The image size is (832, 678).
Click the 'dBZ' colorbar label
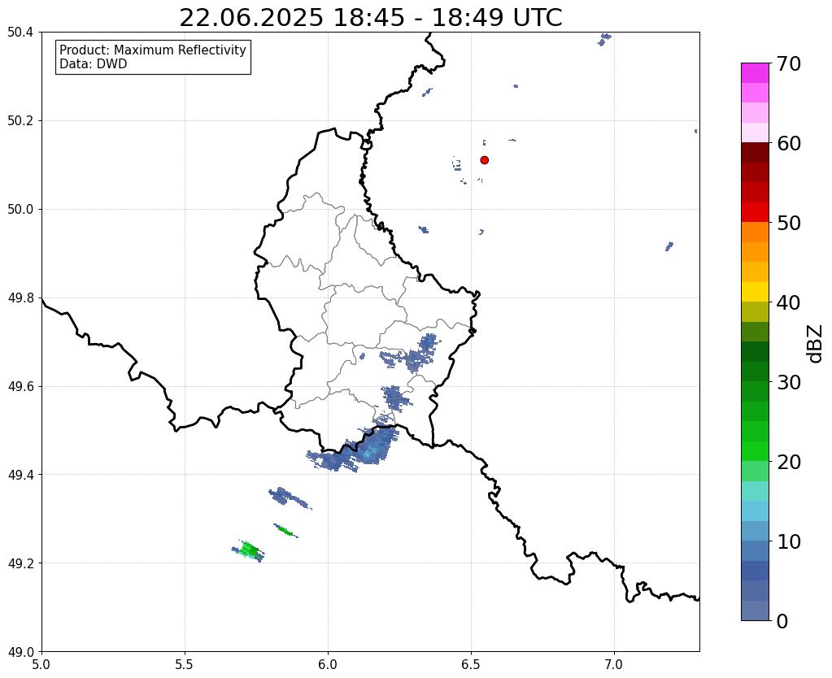[816, 343]
